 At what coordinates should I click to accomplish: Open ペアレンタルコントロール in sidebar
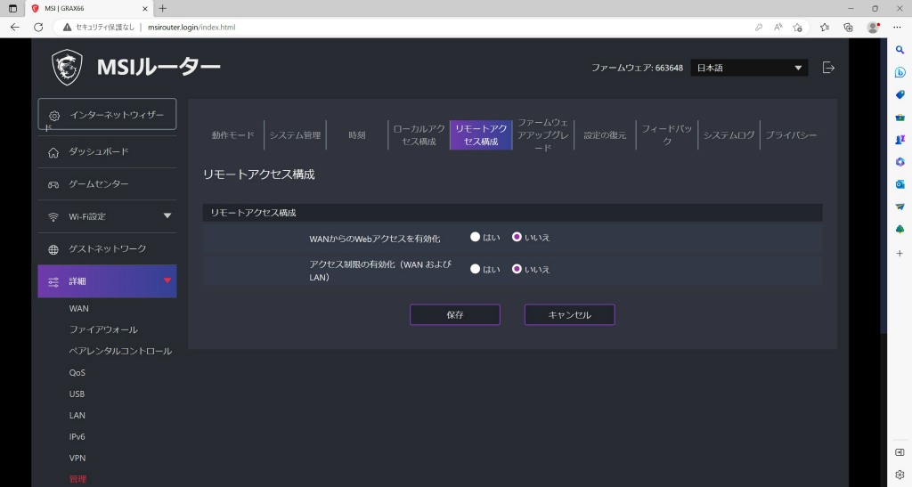pos(120,351)
